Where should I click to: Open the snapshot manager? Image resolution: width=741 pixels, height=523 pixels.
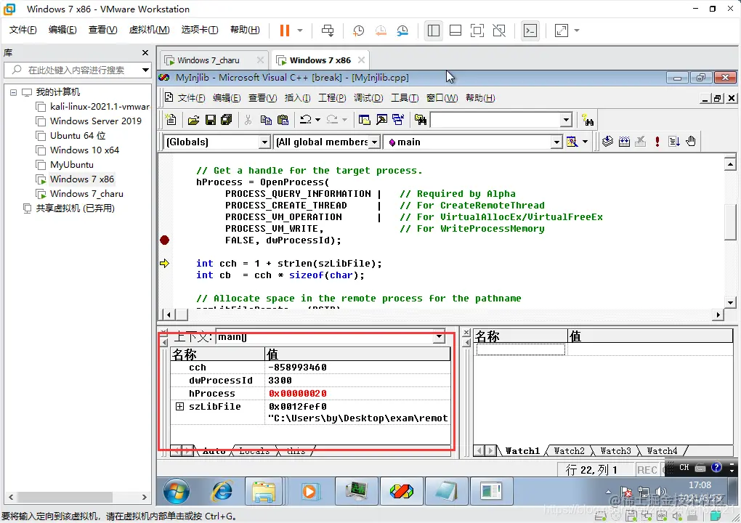click(402, 31)
